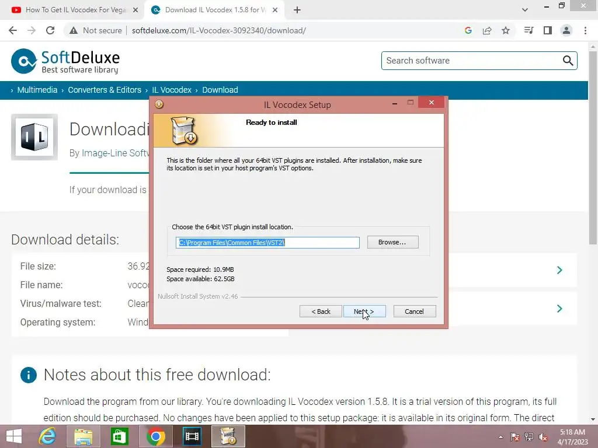The width and height of the screenshot is (598, 448).
Task: Open File Explorer from taskbar
Action: [x=83, y=436]
